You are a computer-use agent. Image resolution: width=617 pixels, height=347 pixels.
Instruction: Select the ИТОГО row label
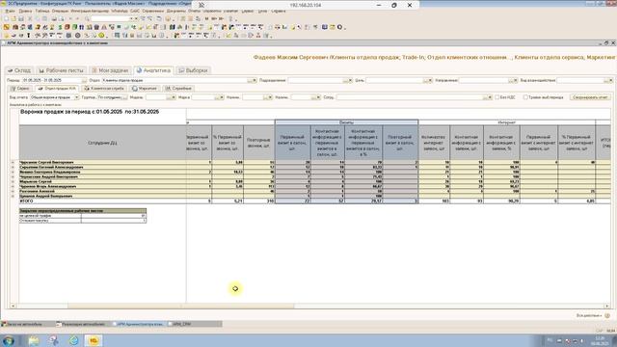(27, 201)
